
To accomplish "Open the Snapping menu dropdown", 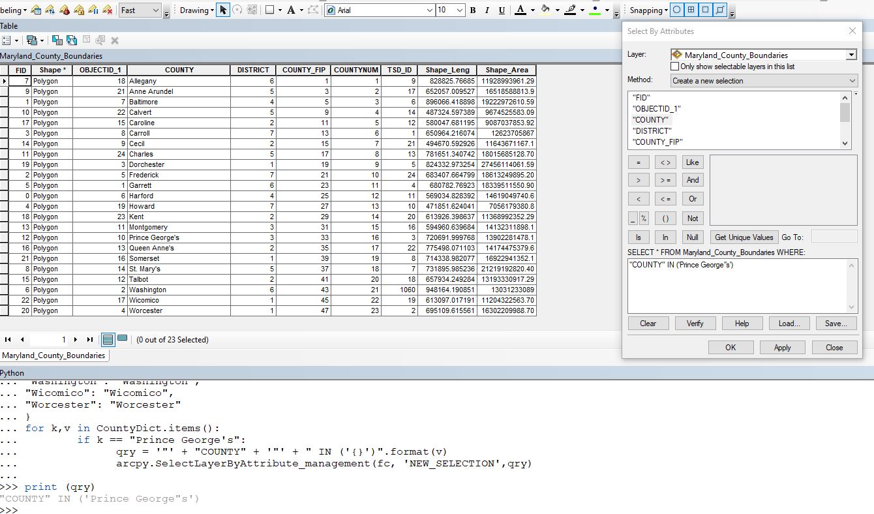I will (649, 10).
